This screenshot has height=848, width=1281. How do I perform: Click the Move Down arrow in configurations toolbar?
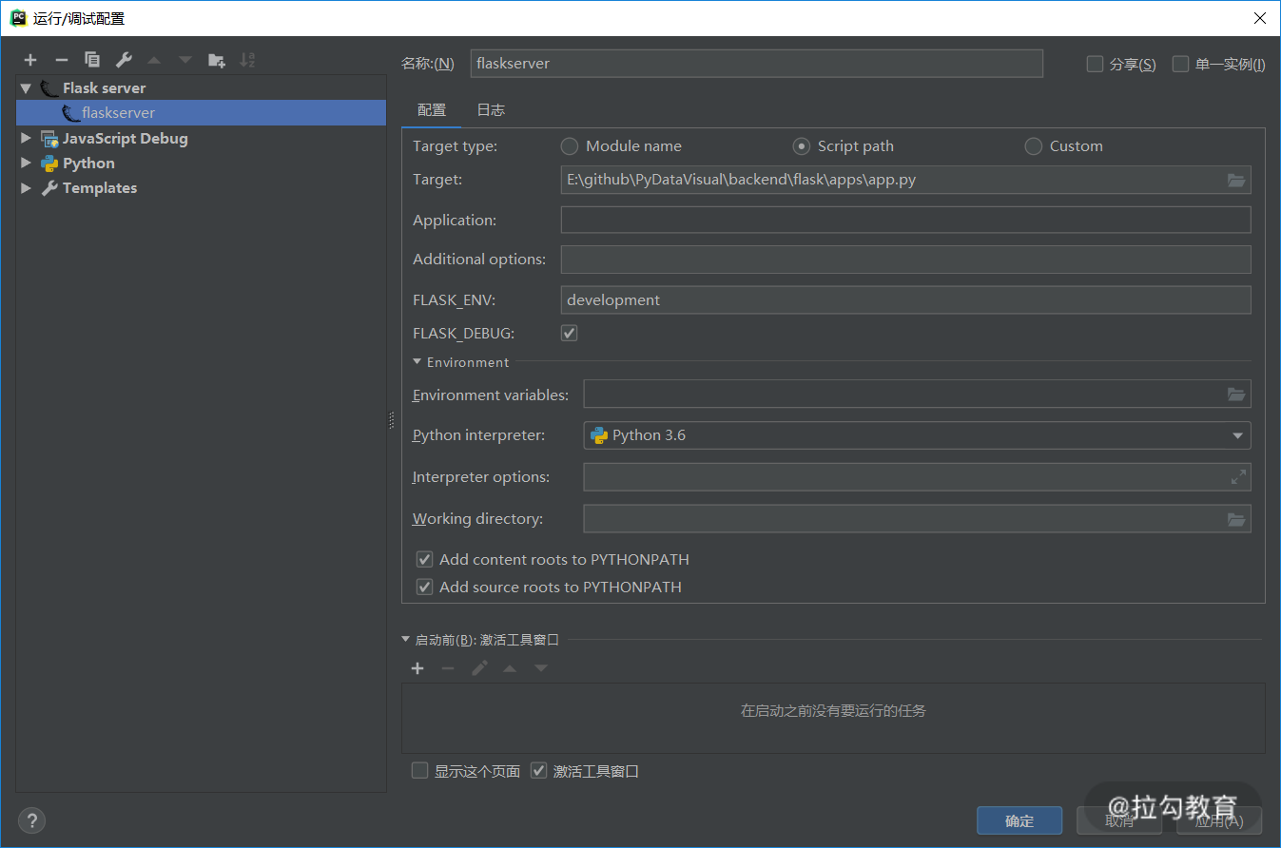pyautogui.click(x=185, y=60)
